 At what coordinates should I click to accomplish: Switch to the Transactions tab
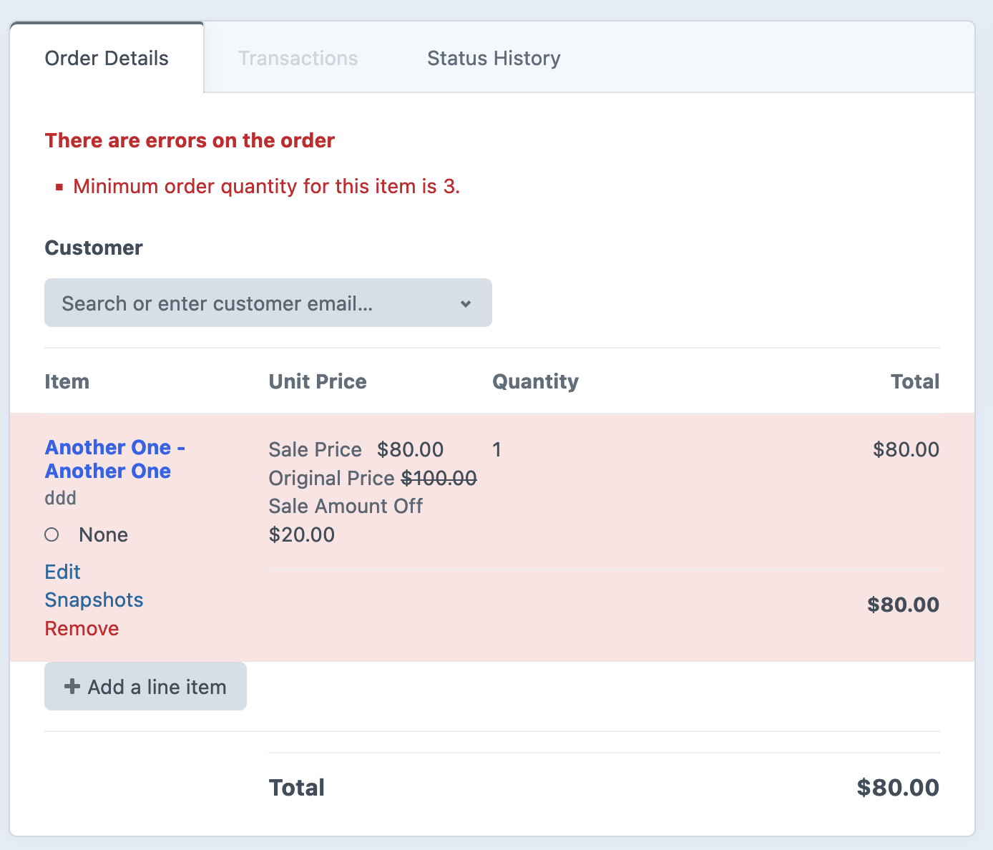click(298, 58)
